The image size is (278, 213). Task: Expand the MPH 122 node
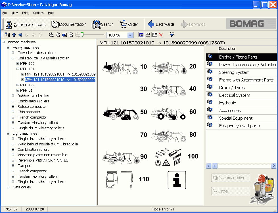coord(18,85)
